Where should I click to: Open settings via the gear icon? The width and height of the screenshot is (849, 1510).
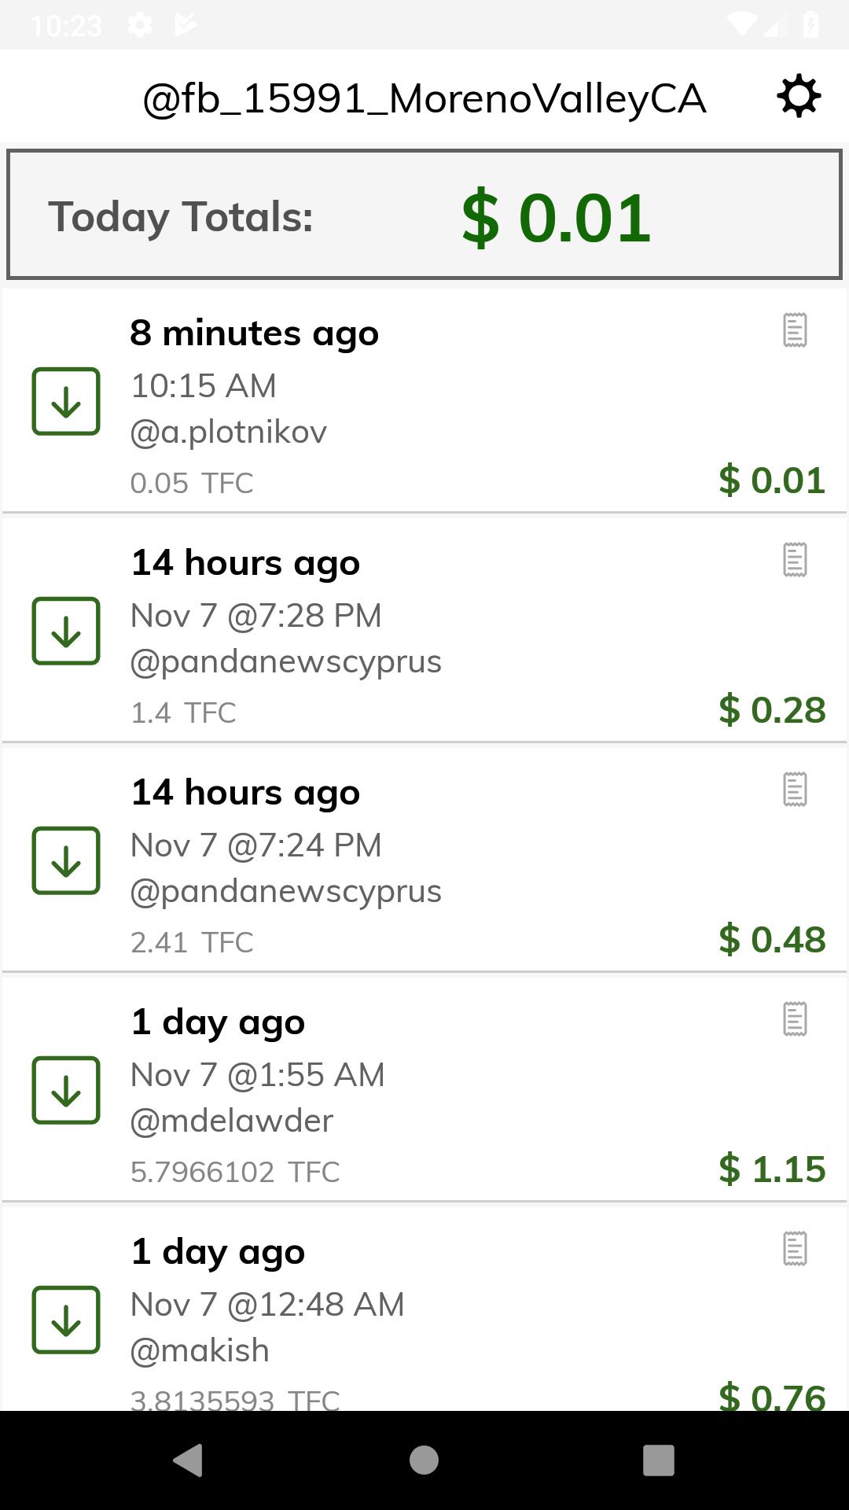point(799,97)
